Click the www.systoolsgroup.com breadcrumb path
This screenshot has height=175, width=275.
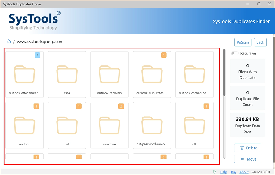[40, 42]
